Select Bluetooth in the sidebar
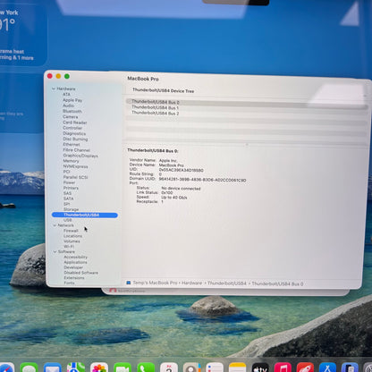This screenshot has height=372, width=372. click(x=72, y=111)
